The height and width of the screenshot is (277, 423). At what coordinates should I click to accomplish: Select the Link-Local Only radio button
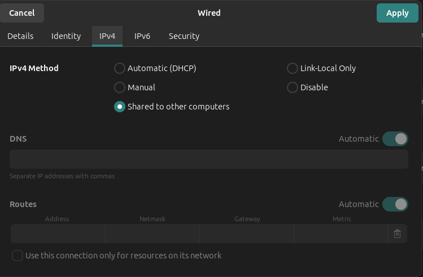293,68
